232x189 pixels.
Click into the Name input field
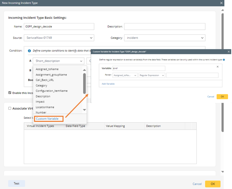point(59,27)
